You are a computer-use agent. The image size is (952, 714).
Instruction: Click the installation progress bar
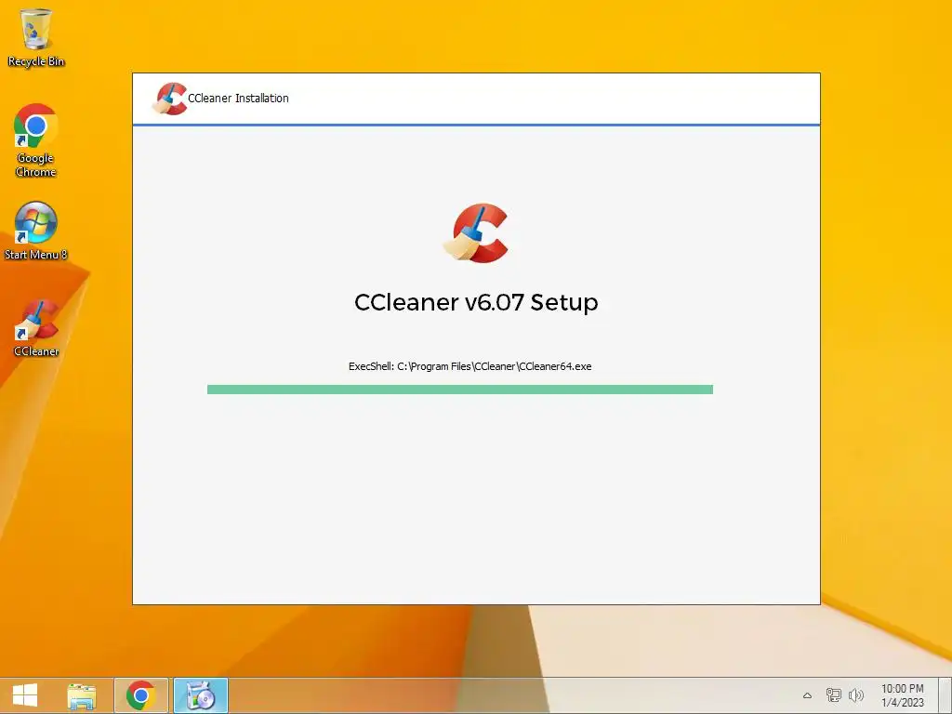[459, 390]
